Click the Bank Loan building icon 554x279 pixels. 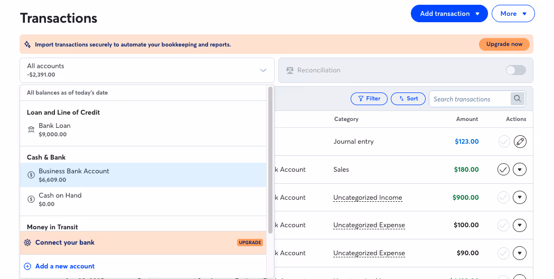point(31,129)
